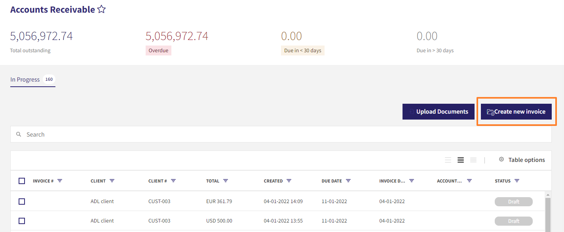564x232 pixels.
Task: Click Draft status in USD 500.00 row
Action: (514, 221)
